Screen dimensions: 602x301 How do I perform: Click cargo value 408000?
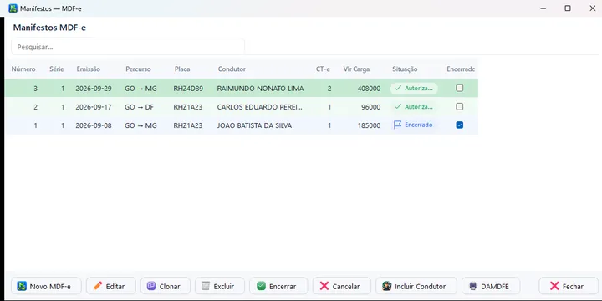coord(369,89)
